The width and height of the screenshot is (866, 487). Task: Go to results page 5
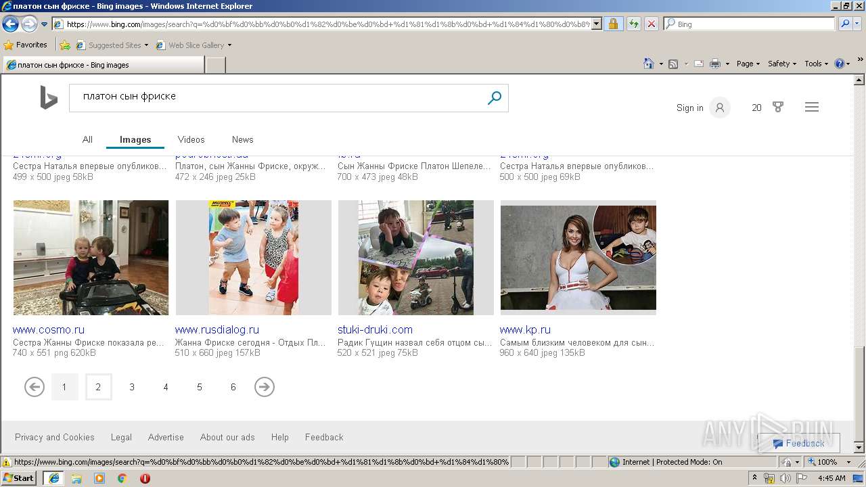200,387
